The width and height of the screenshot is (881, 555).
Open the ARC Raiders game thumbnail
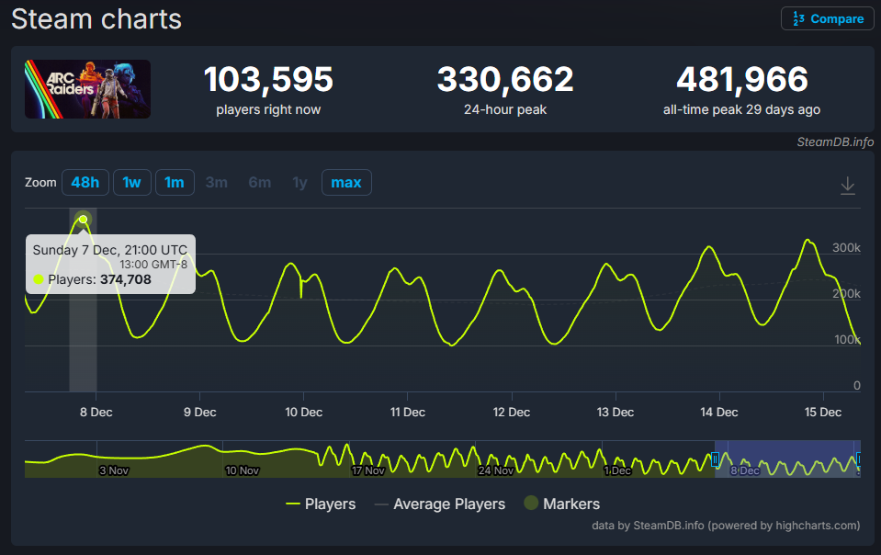pos(87,89)
